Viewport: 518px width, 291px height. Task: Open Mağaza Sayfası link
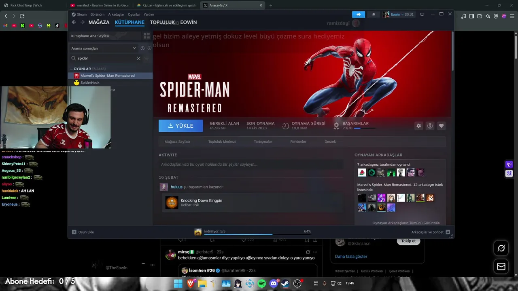(177, 141)
